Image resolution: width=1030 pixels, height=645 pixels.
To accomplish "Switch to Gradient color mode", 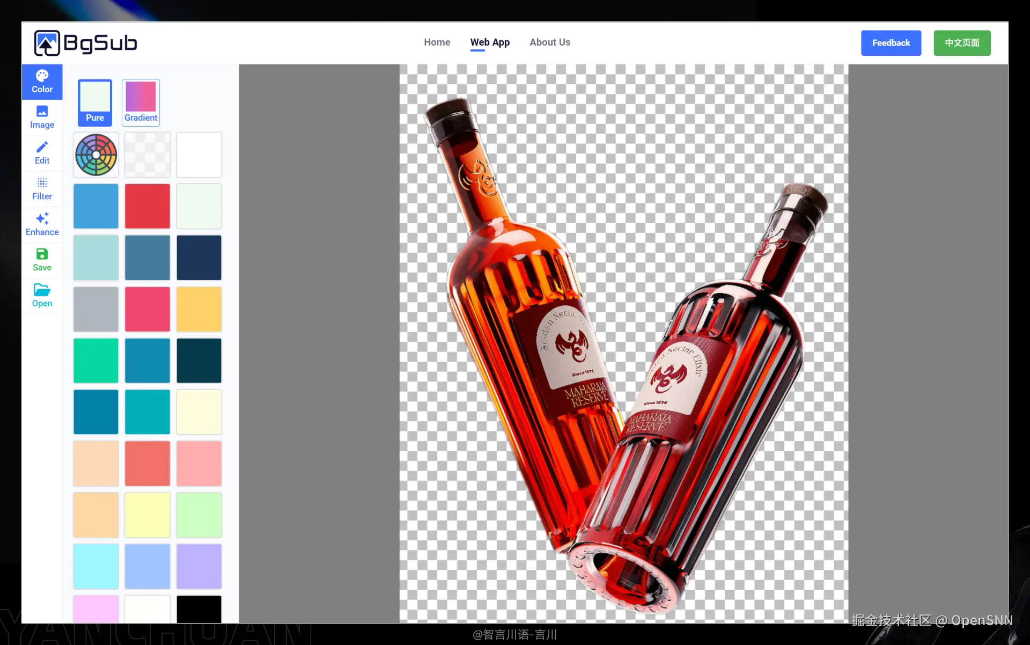I will point(141,102).
